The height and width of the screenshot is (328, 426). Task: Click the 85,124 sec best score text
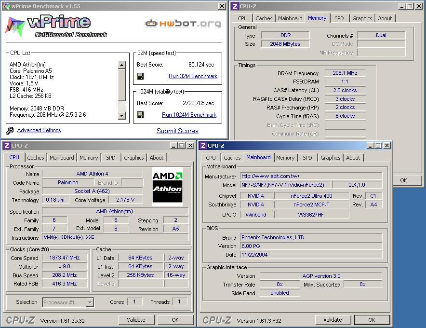point(201,65)
